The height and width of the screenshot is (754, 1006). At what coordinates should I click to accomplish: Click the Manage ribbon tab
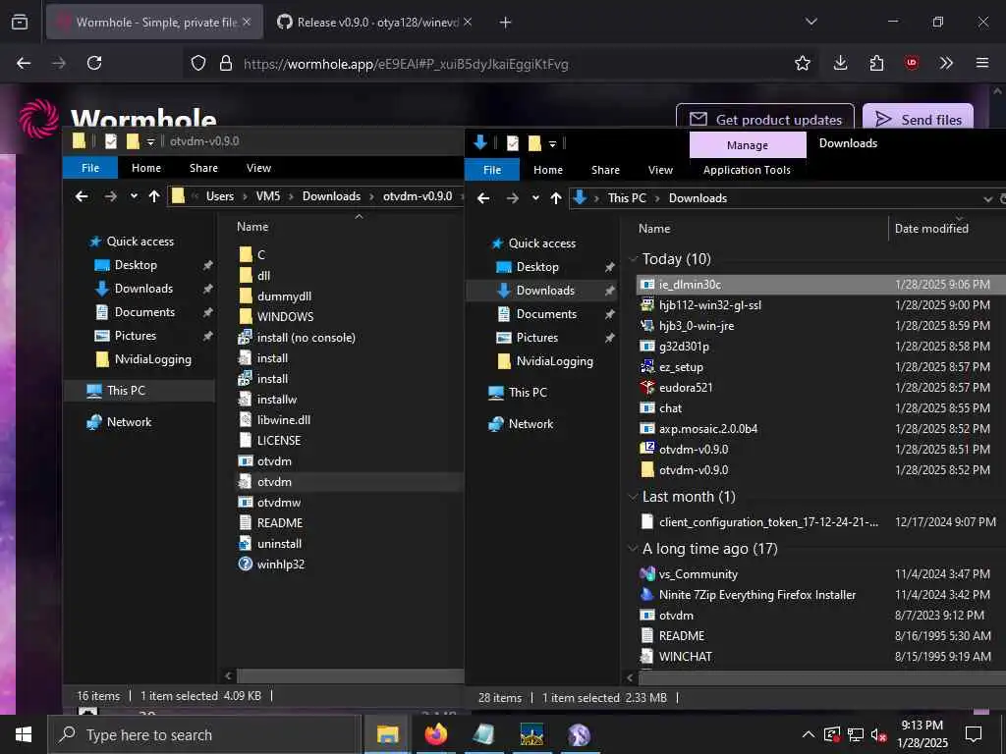pos(748,145)
